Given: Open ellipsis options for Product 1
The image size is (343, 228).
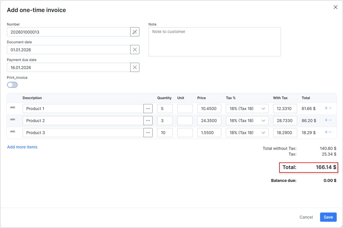Looking at the screenshot, I should click(148, 109).
